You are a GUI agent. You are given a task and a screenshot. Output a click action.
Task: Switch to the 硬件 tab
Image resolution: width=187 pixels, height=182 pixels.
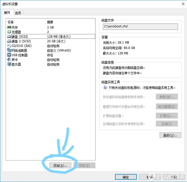click(7, 13)
